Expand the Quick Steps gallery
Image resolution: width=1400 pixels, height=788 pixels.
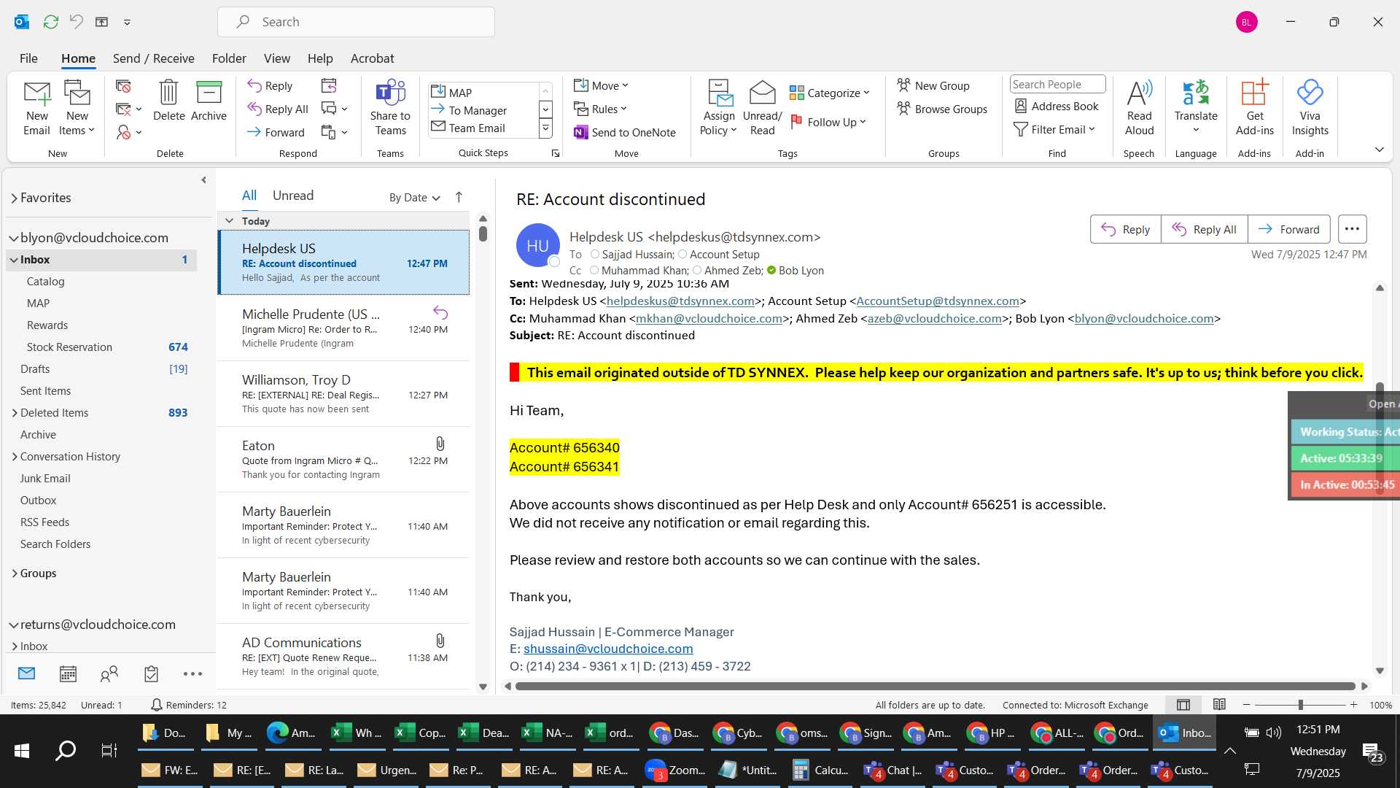(545, 129)
